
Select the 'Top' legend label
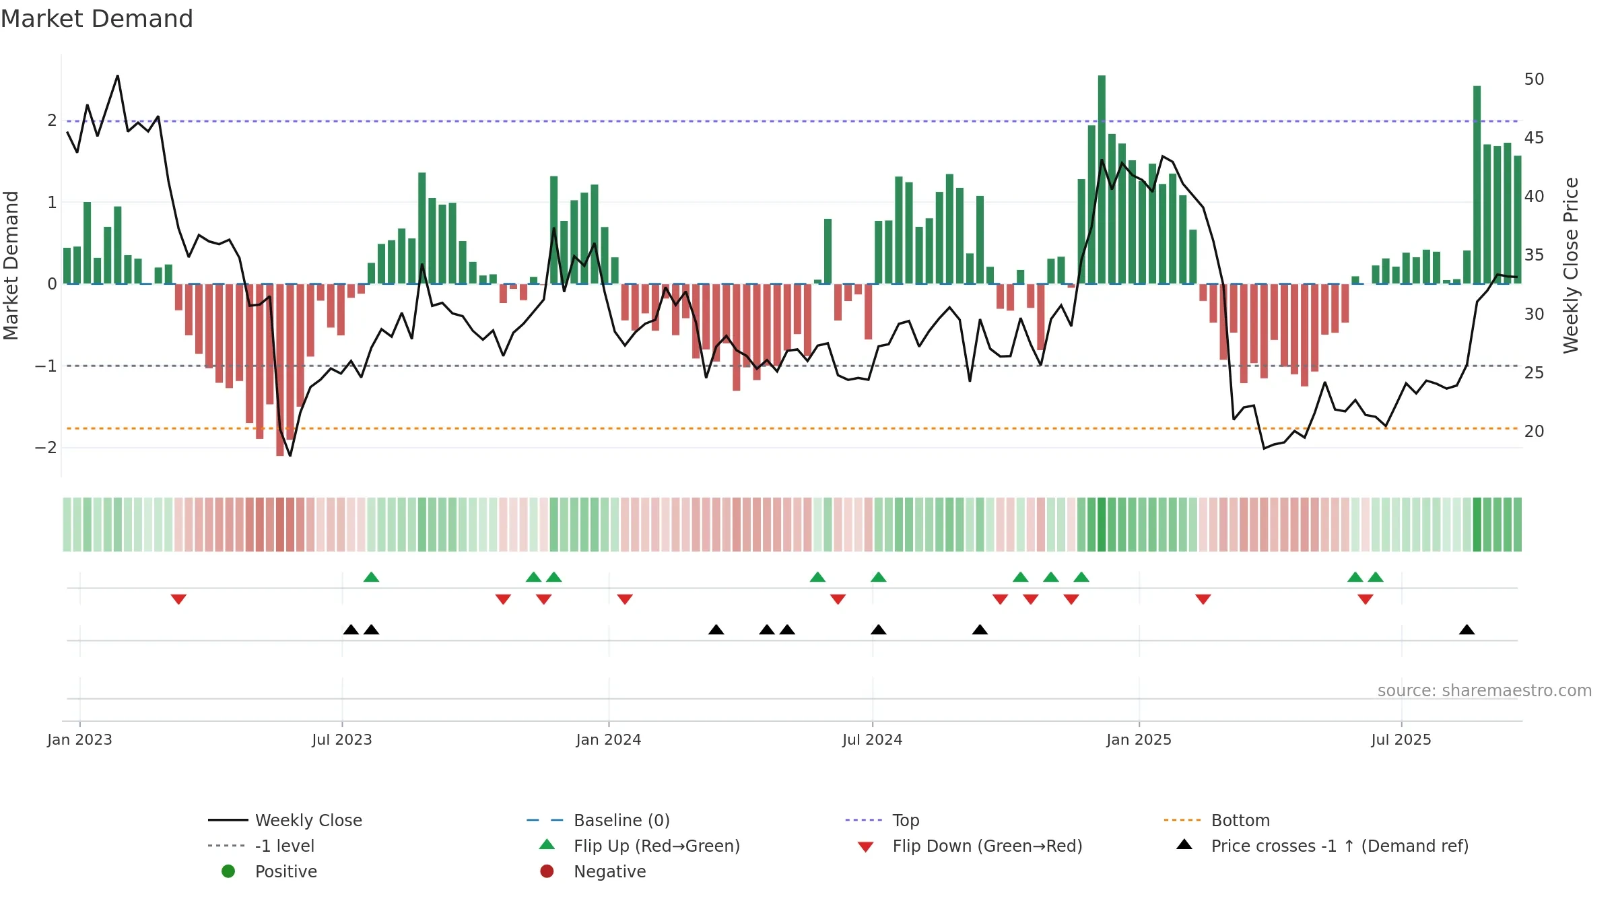point(906,820)
